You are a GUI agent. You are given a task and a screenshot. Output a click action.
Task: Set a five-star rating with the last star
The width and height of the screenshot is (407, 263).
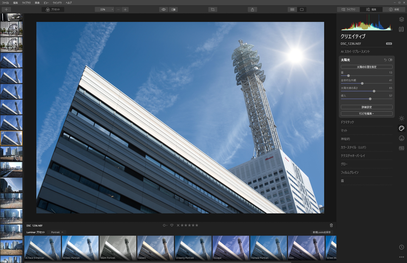point(197,225)
